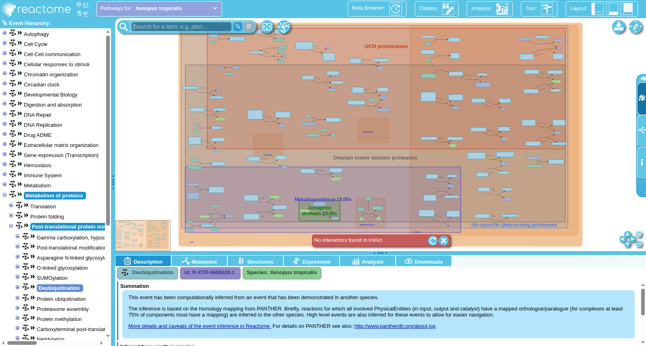The width and height of the screenshot is (646, 346).
Task: Click the Deubiquitination title button
Action: tap(147, 273)
